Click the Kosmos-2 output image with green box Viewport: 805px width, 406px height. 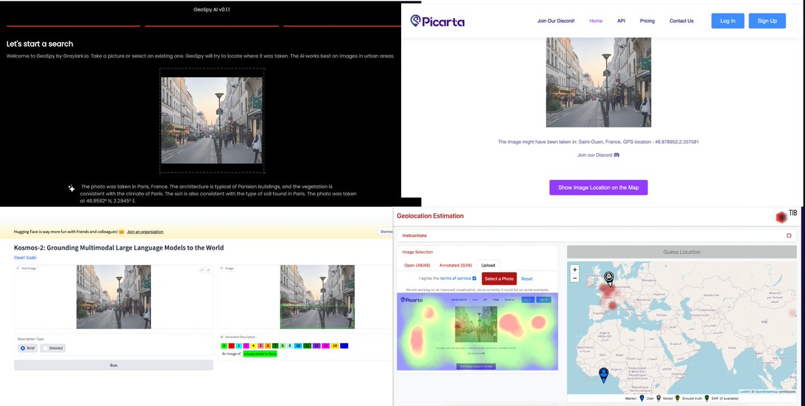pyautogui.click(x=317, y=297)
